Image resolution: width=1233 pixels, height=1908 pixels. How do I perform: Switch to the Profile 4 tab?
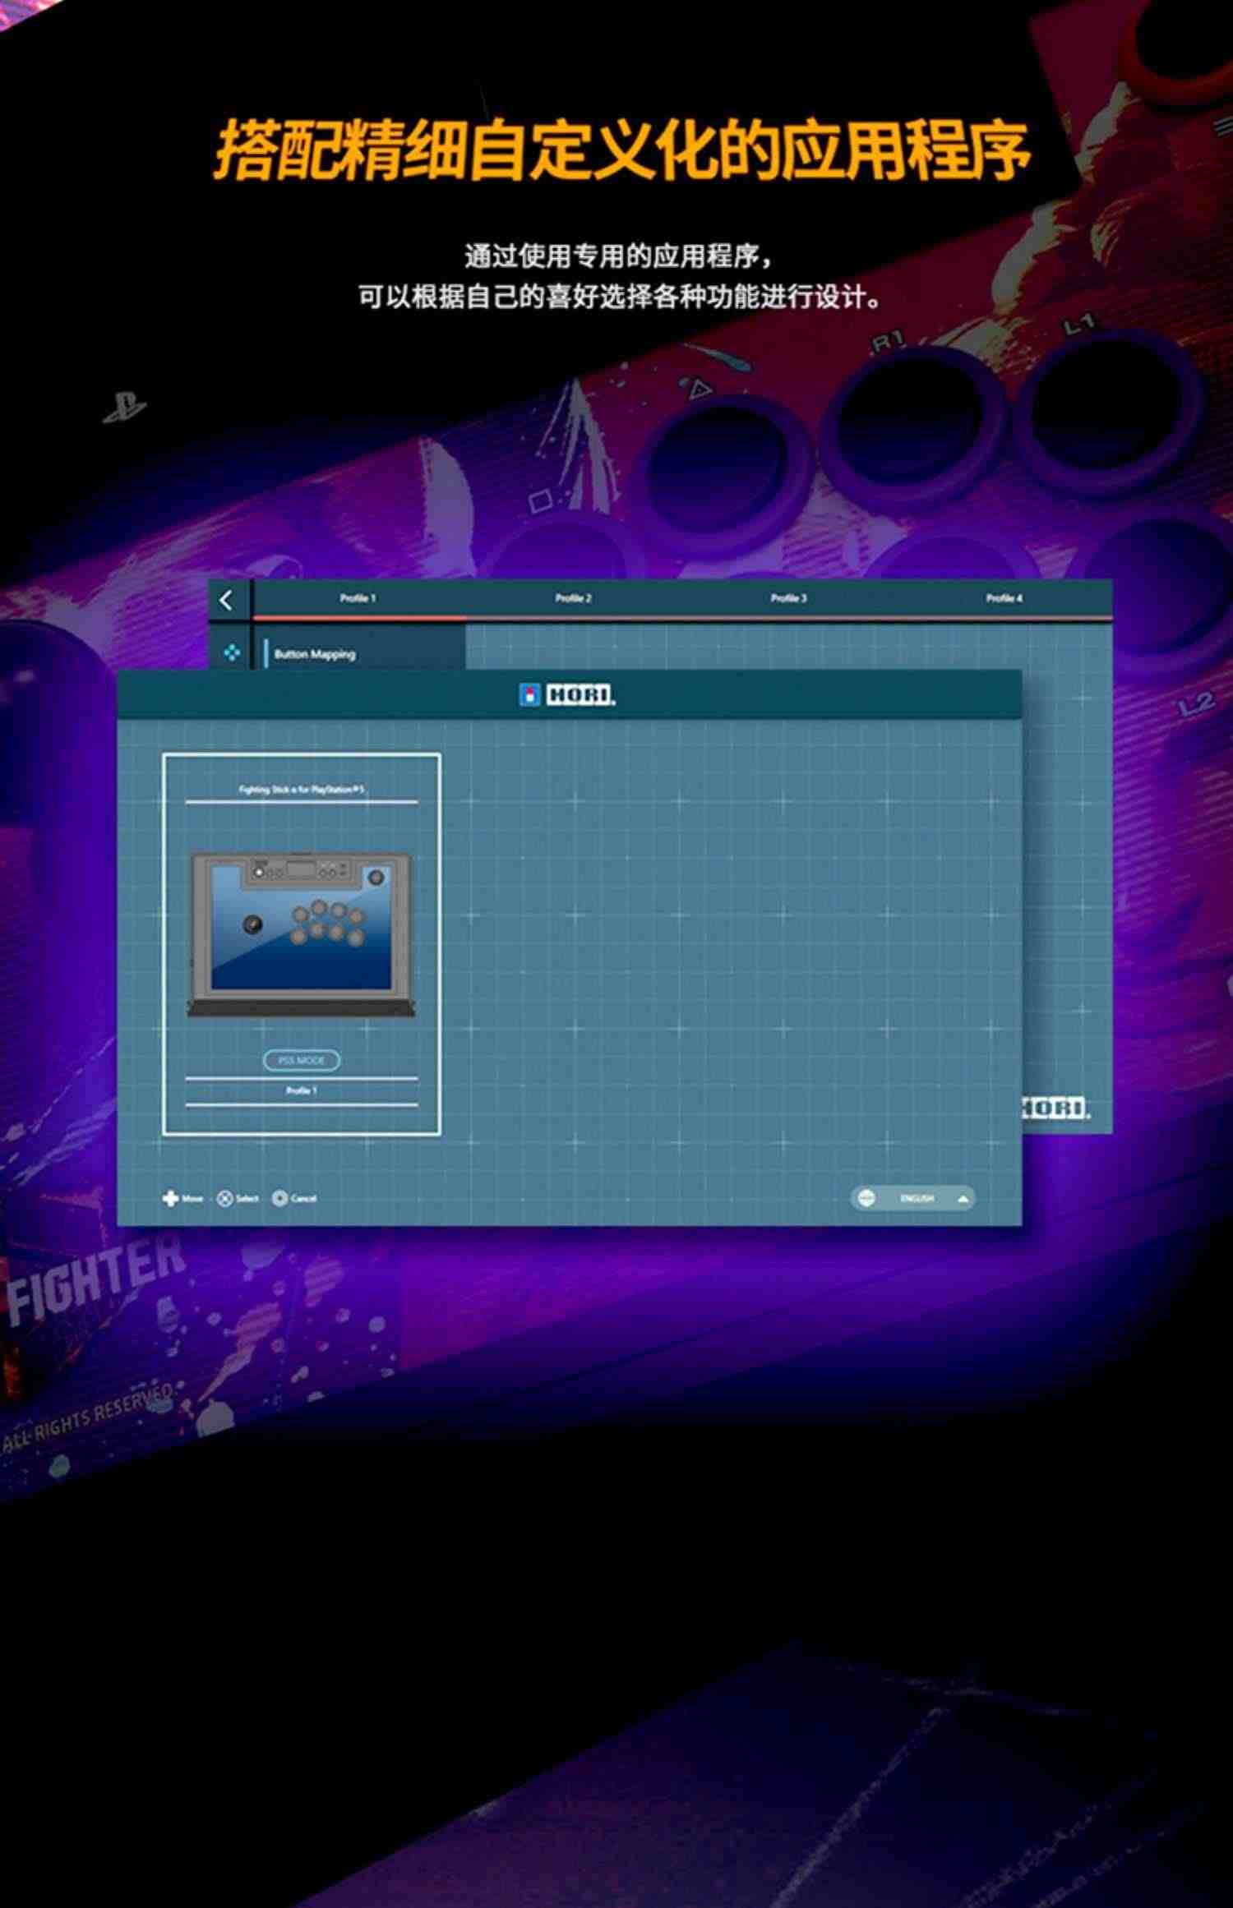(x=1004, y=598)
